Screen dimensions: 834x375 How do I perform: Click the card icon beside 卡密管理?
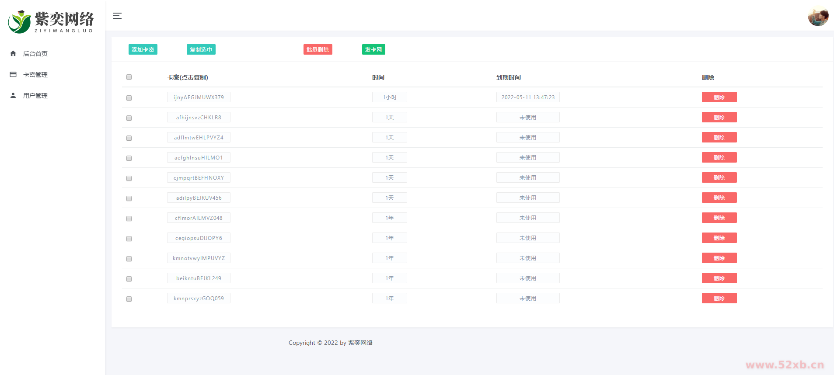pyautogui.click(x=13, y=74)
